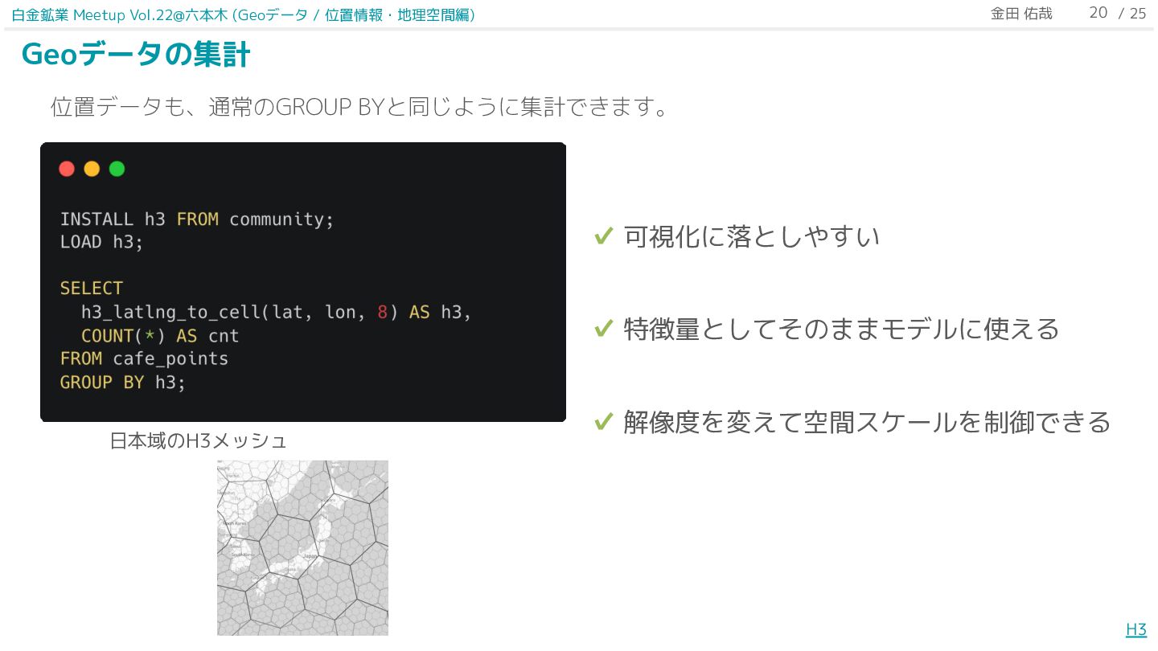The width and height of the screenshot is (1158, 651).
Task: Click the checkmark beside 可視化に落としやすい
Action: 604,236
